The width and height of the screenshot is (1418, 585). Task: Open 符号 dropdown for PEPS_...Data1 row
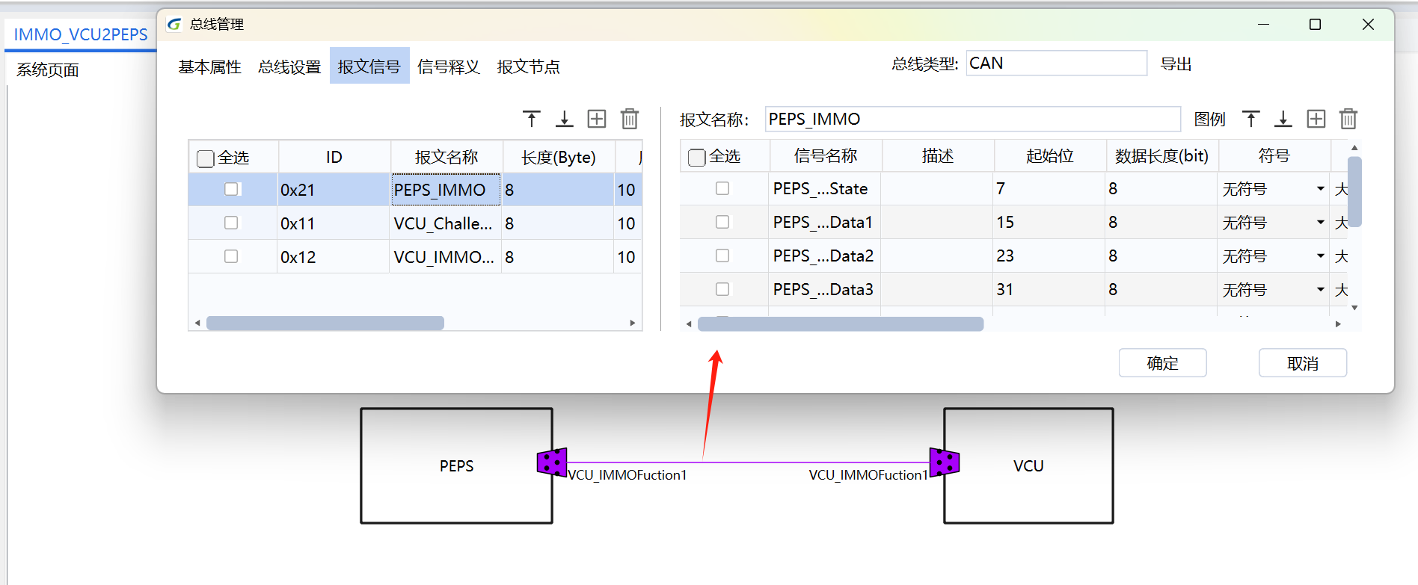click(1320, 223)
